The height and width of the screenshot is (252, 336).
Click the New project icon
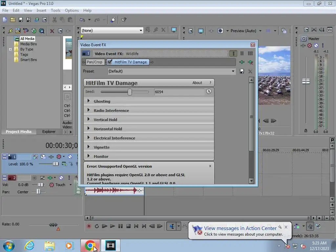[x=5, y=20]
